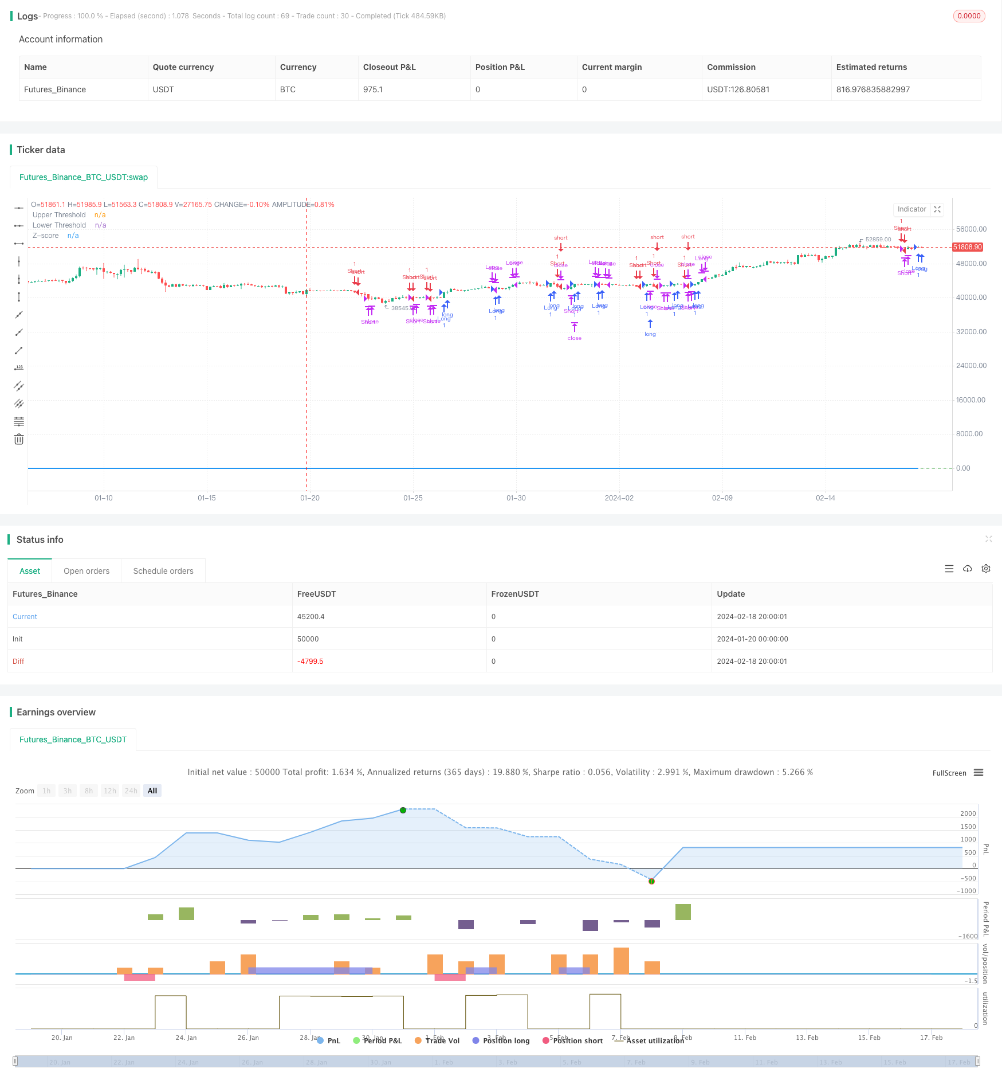Image resolution: width=1002 pixels, height=1084 pixels.
Task: Pick the diagonal segment line tool
Action: click(x=19, y=350)
